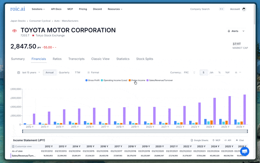Open the Currency FRC selector
Viewport: 260px width, 163px height.
click(x=189, y=72)
